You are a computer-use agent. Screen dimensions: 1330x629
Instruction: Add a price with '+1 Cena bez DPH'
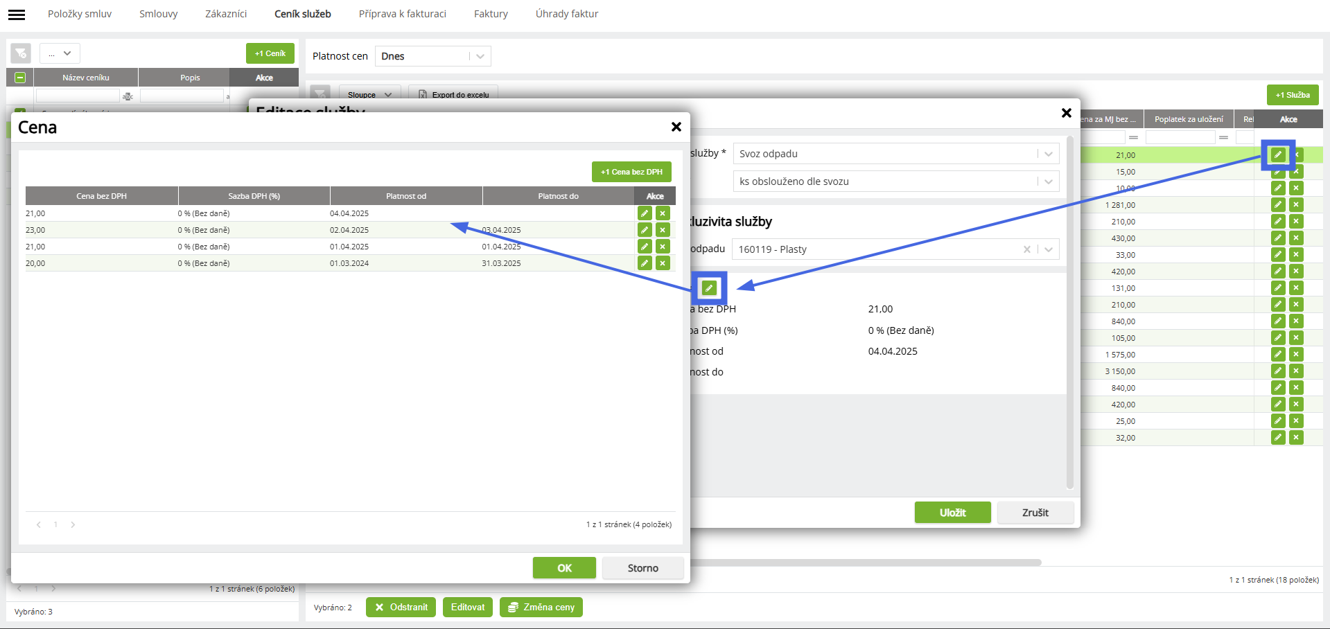pos(631,172)
